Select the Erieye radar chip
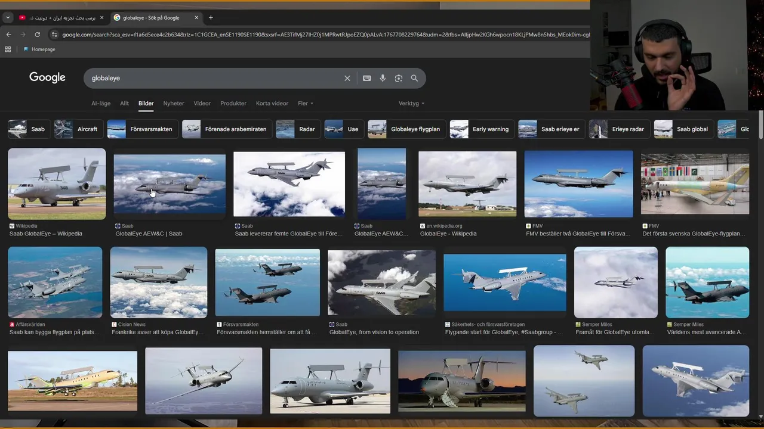The image size is (764, 429). coord(619,129)
